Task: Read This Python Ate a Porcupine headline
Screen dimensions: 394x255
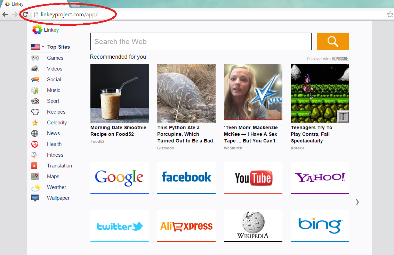Action: (x=185, y=134)
